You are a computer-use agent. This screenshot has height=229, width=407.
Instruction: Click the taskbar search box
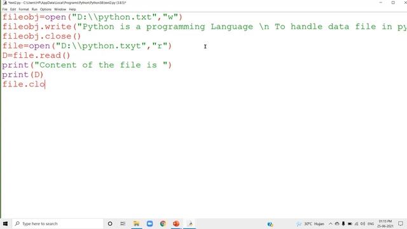pyautogui.click(x=58, y=223)
